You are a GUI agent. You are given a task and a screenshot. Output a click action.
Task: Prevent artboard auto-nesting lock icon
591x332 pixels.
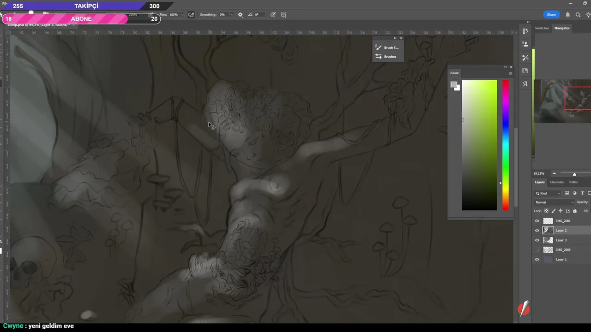[x=567, y=211]
